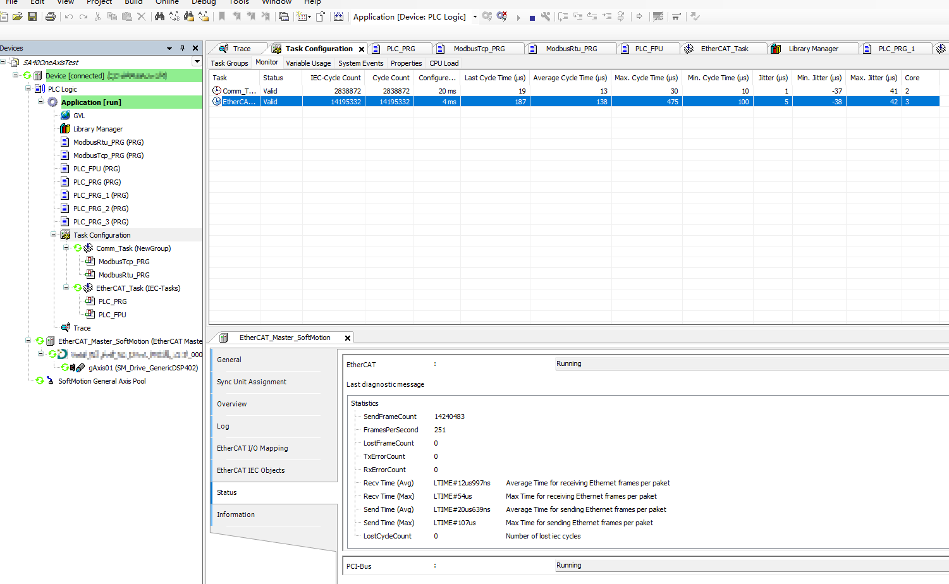Image resolution: width=949 pixels, height=584 pixels.
Task: Select PLC_PRG_3 (PRG) in device tree
Action: (101, 222)
